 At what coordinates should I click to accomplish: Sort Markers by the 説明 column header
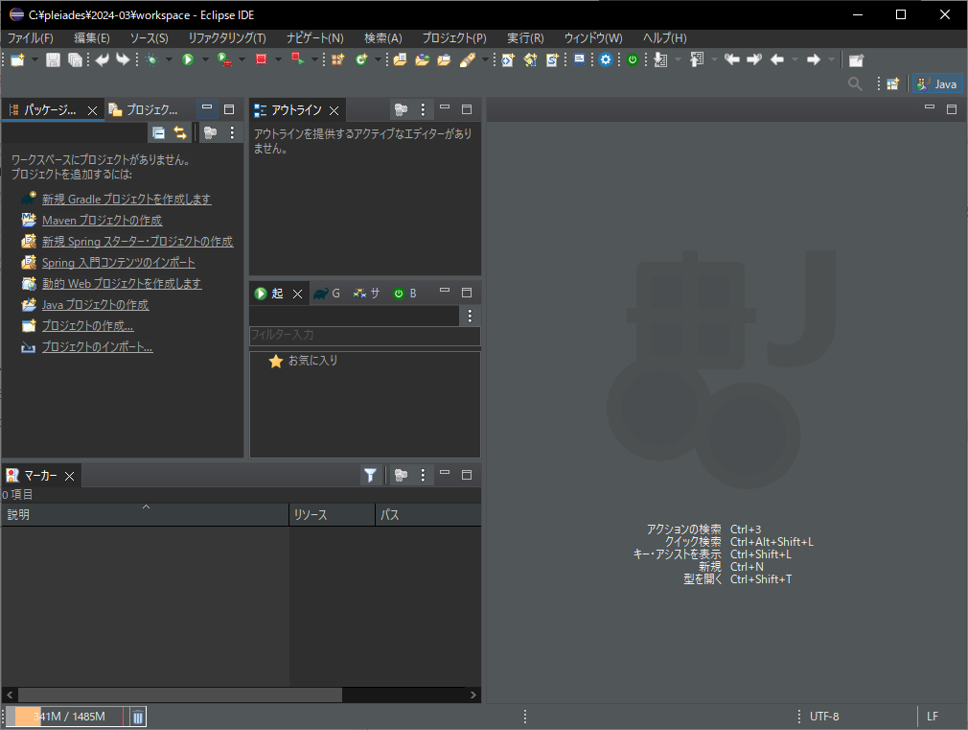(145, 515)
